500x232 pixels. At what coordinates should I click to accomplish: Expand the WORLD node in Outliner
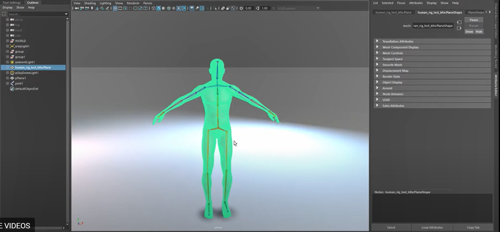click(8, 41)
